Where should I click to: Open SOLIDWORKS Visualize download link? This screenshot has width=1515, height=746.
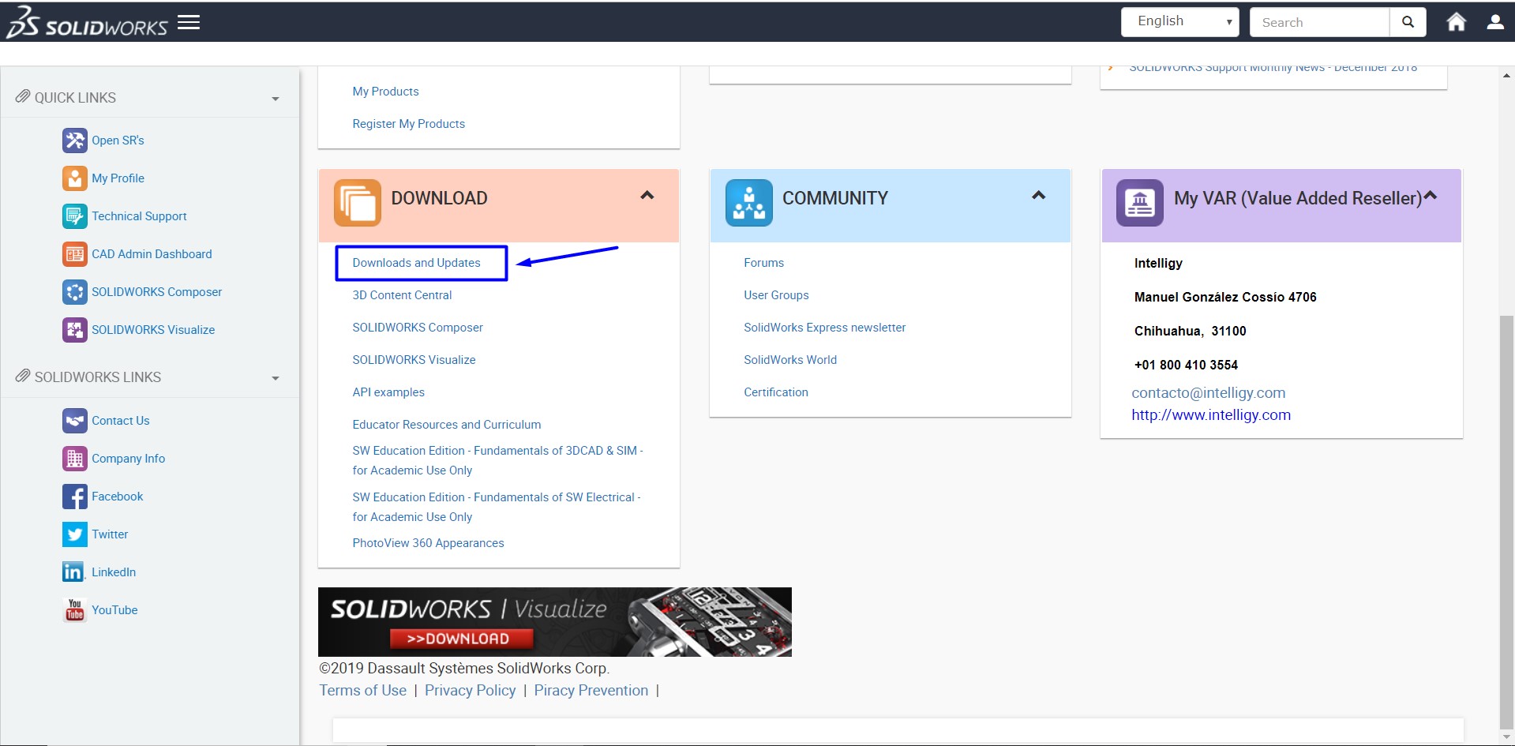click(414, 360)
